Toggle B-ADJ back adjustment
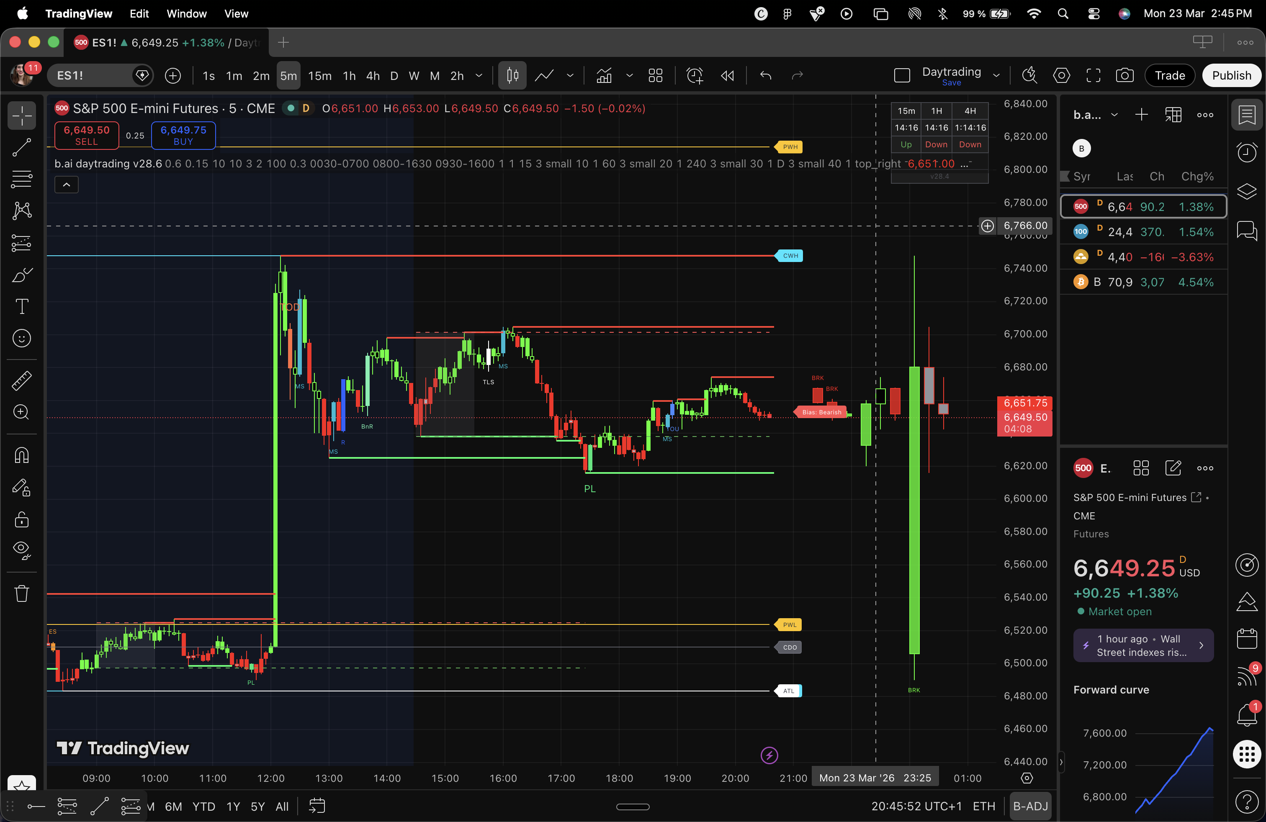The image size is (1266, 822). click(1030, 806)
